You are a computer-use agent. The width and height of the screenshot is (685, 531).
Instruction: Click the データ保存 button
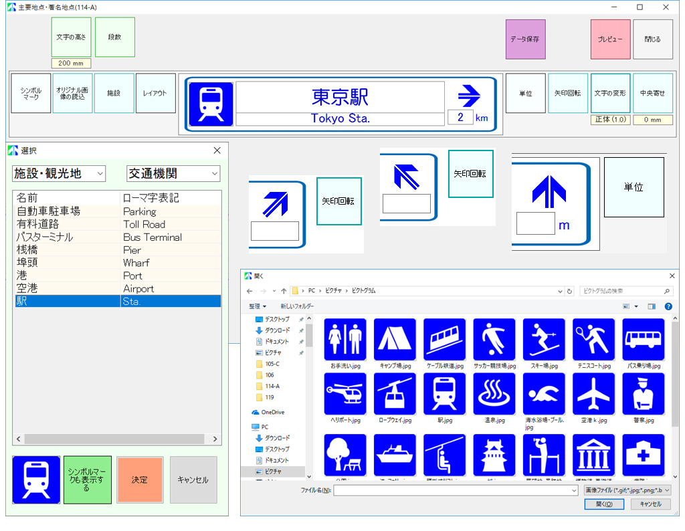(526, 39)
